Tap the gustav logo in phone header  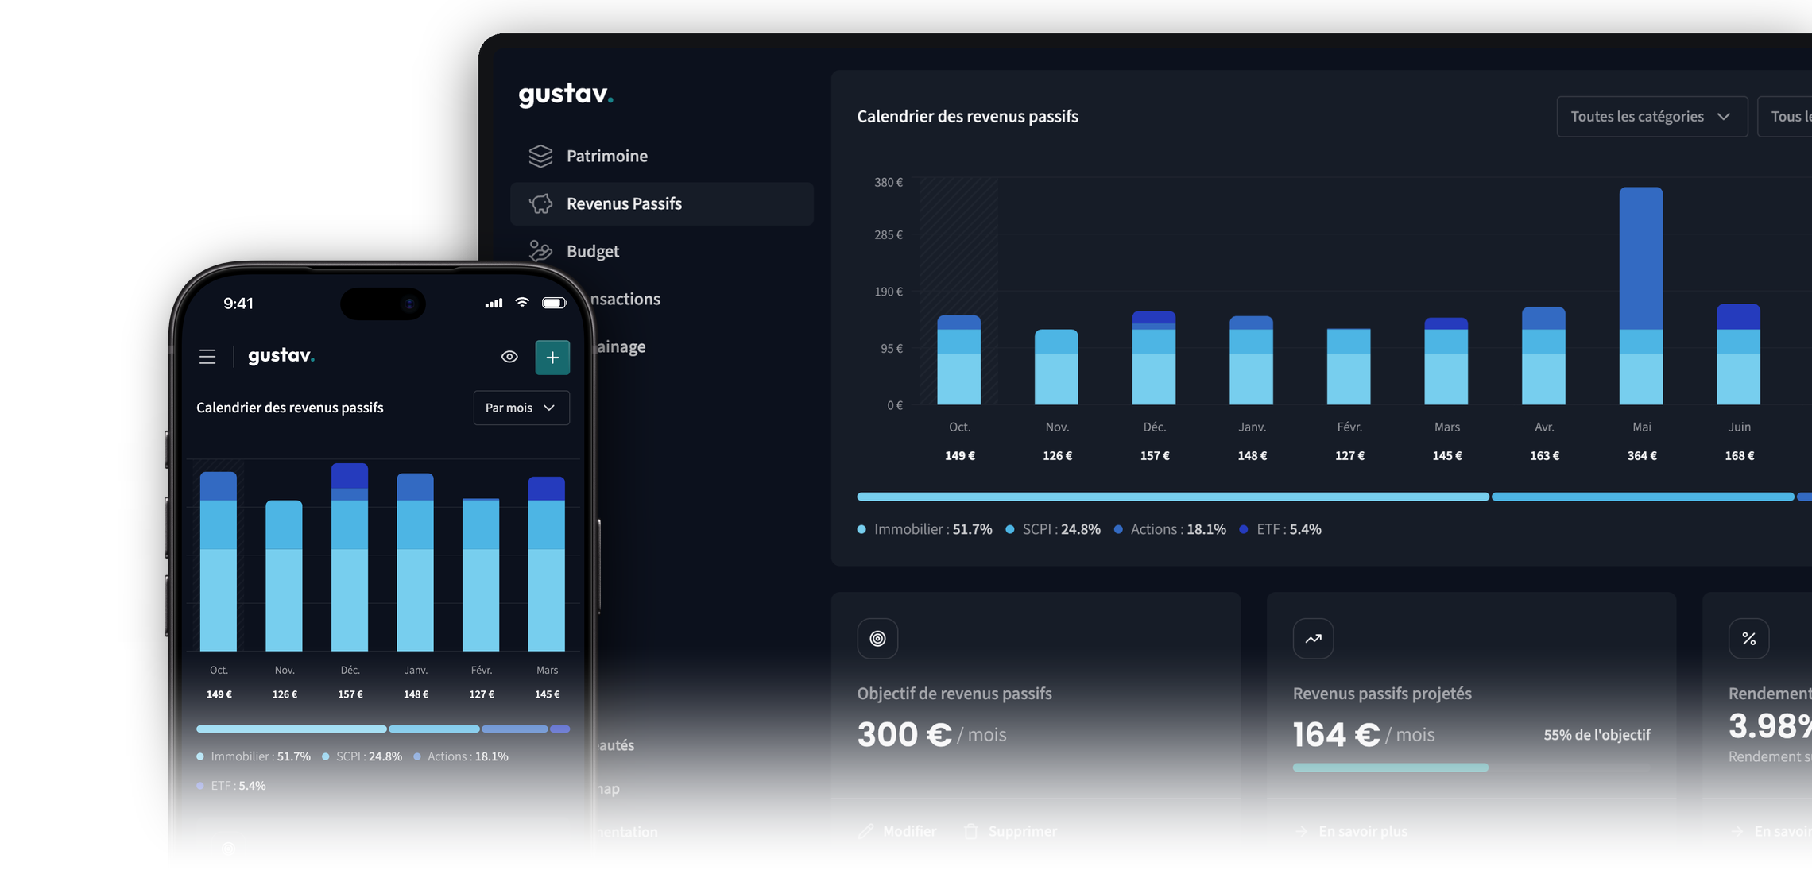coord(281,356)
